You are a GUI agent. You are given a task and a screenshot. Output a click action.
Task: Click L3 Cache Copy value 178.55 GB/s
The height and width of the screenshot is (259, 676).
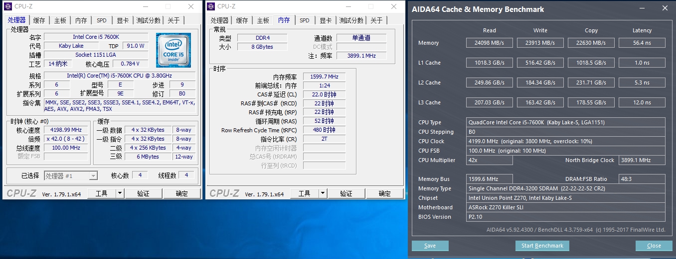[591, 102]
